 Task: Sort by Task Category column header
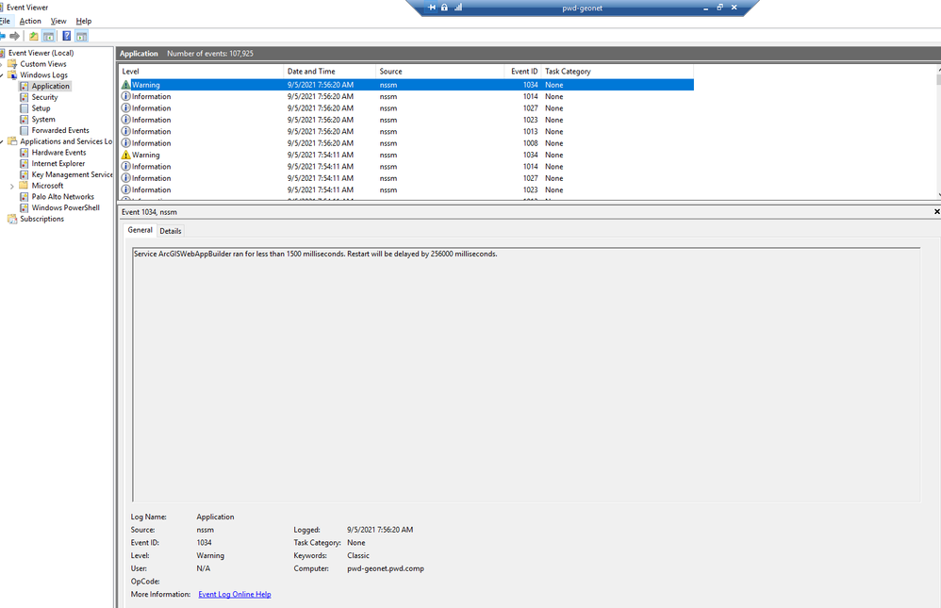(x=617, y=72)
